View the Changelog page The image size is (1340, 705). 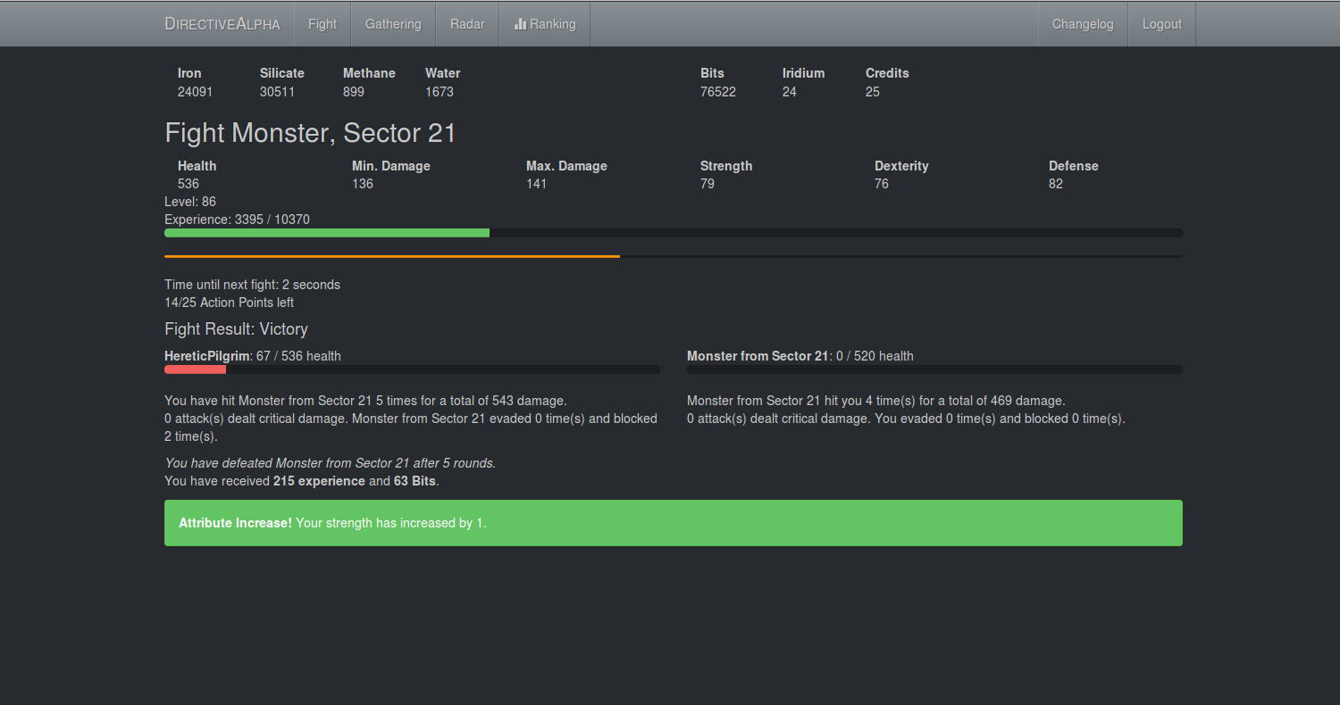pos(1083,24)
